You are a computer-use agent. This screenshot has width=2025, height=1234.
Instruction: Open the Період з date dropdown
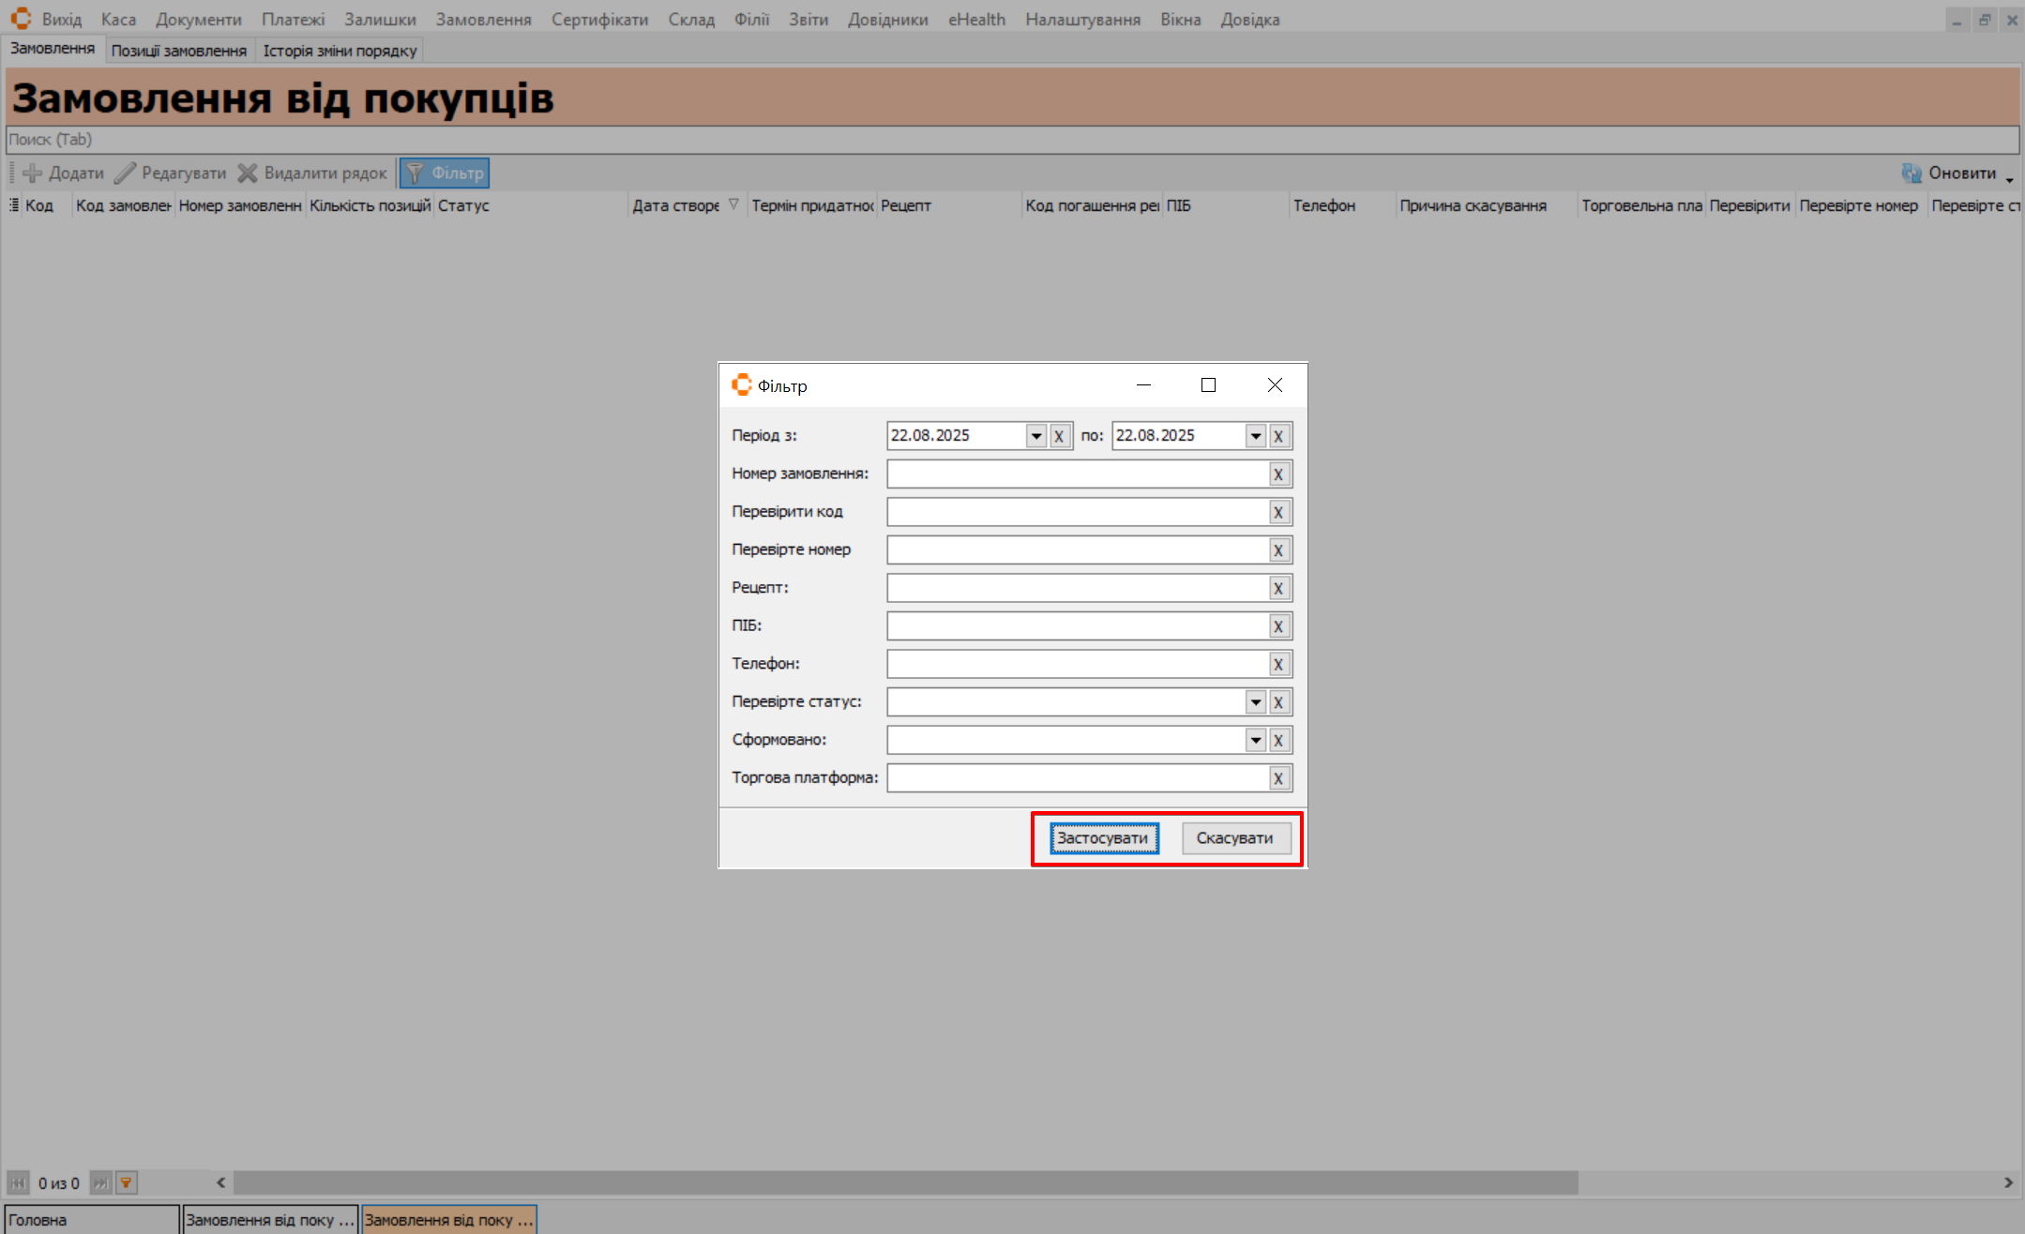[1035, 436]
